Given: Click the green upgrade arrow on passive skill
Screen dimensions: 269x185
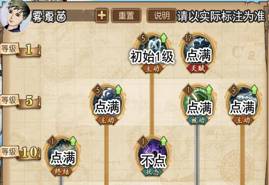Looking at the screenshot, I should point(209,90).
